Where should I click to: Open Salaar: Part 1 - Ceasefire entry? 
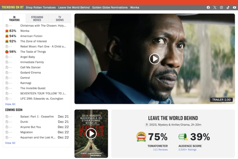37,117
